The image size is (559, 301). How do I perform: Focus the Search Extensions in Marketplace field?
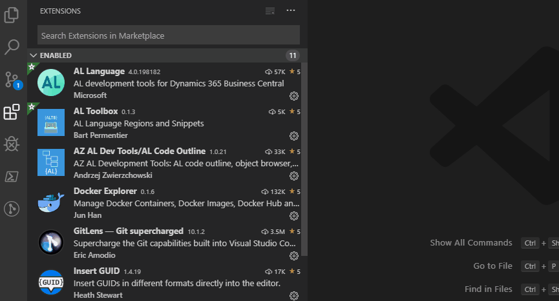click(x=168, y=35)
